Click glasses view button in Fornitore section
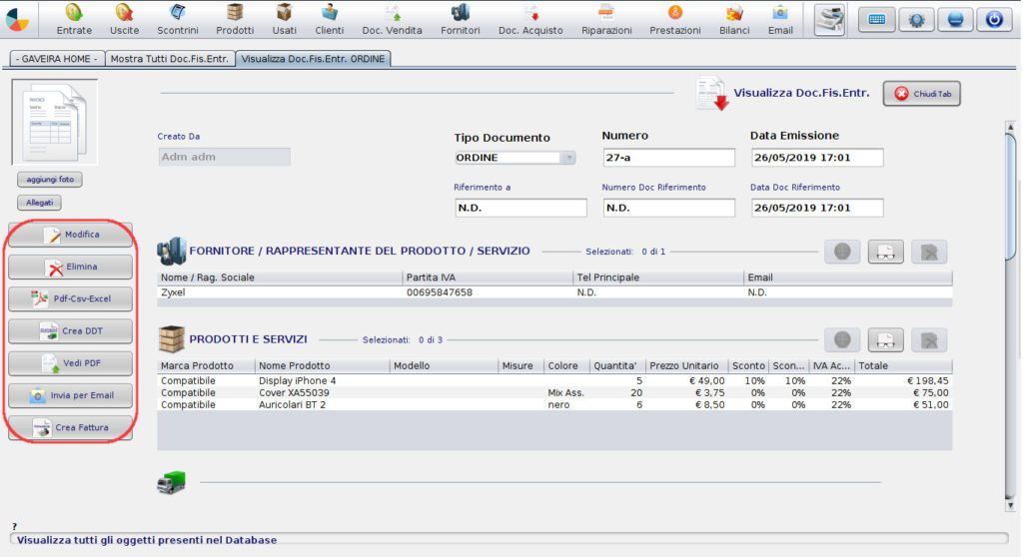 click(885, 252)
